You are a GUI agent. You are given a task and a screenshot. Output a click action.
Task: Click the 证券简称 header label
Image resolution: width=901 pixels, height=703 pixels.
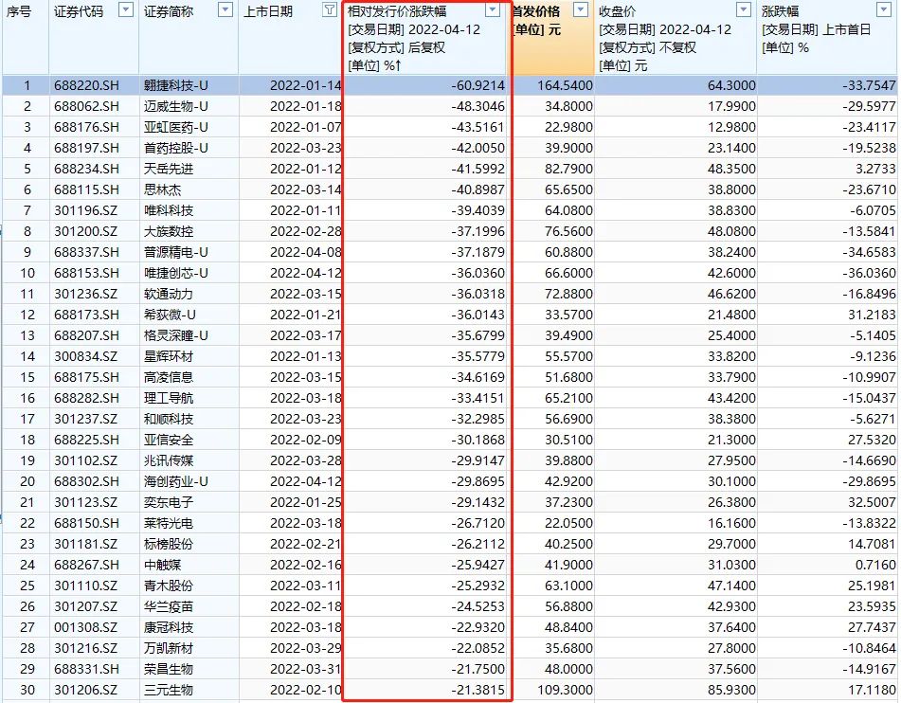click(169, 11)
